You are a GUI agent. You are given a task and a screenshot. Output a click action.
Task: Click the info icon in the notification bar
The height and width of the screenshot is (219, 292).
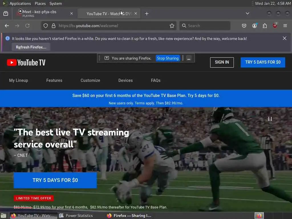click(x=7, y=38)
